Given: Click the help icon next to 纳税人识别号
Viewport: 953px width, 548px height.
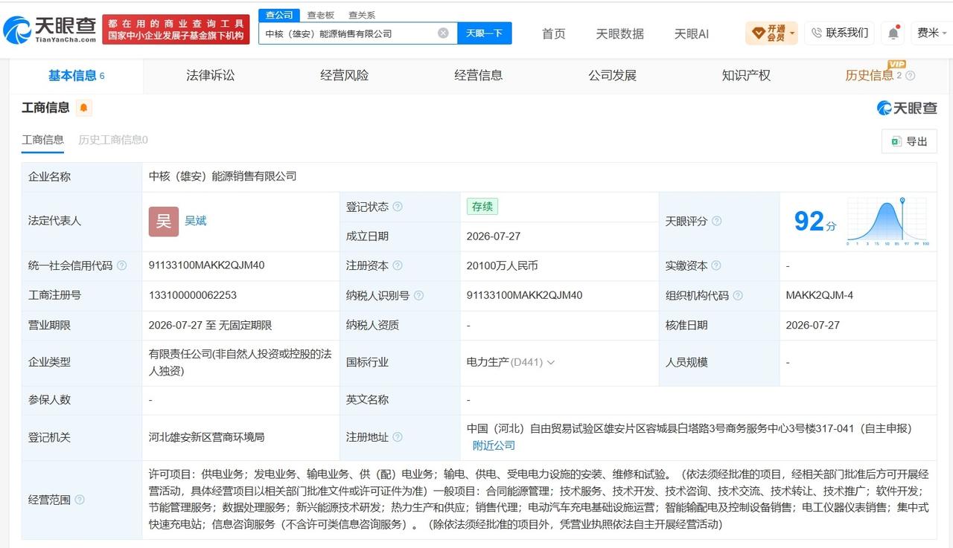Looking at the screenshot, I should click(418, 295).
